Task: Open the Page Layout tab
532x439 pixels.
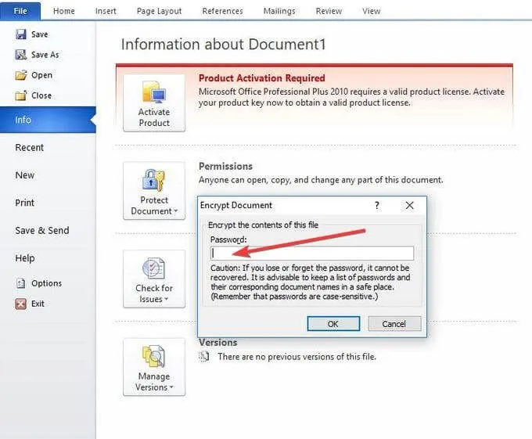Action: (x=158, y=11)
